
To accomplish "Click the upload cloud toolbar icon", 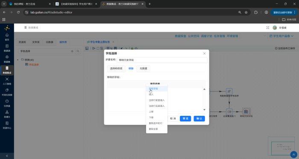I will (136, 48).
